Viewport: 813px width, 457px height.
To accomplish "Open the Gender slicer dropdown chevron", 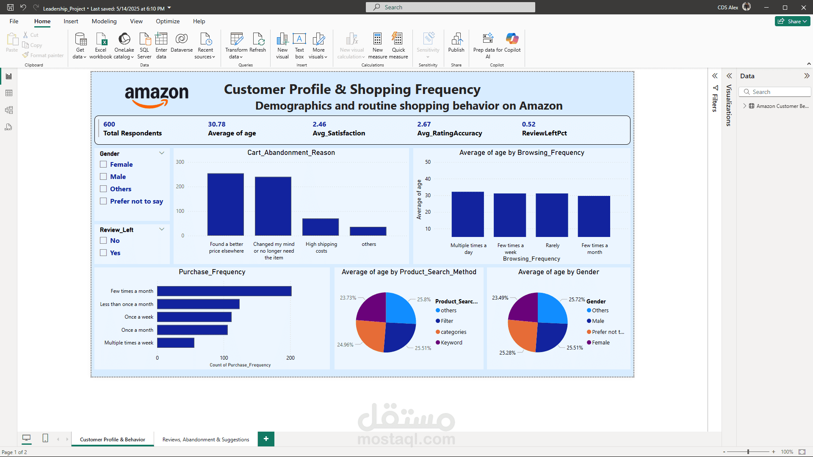I will coord(162,153).
